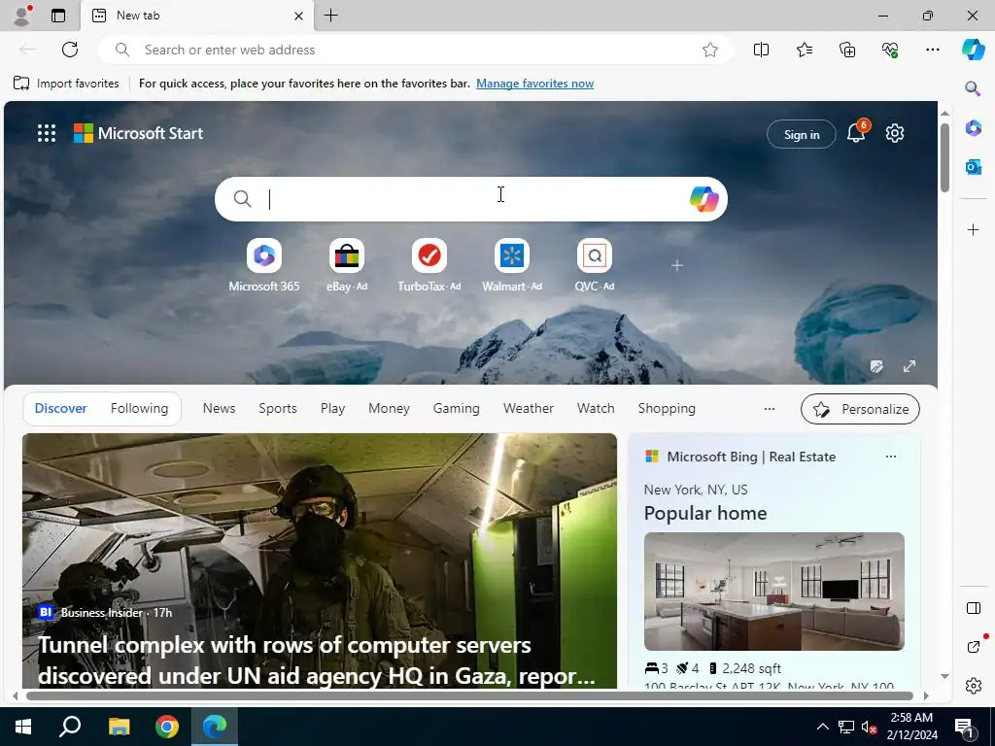Image resolution: width=995 pixels, height=746 pixels.
Task: Open the Edge profile icon
Action: (x=22, y=16)
